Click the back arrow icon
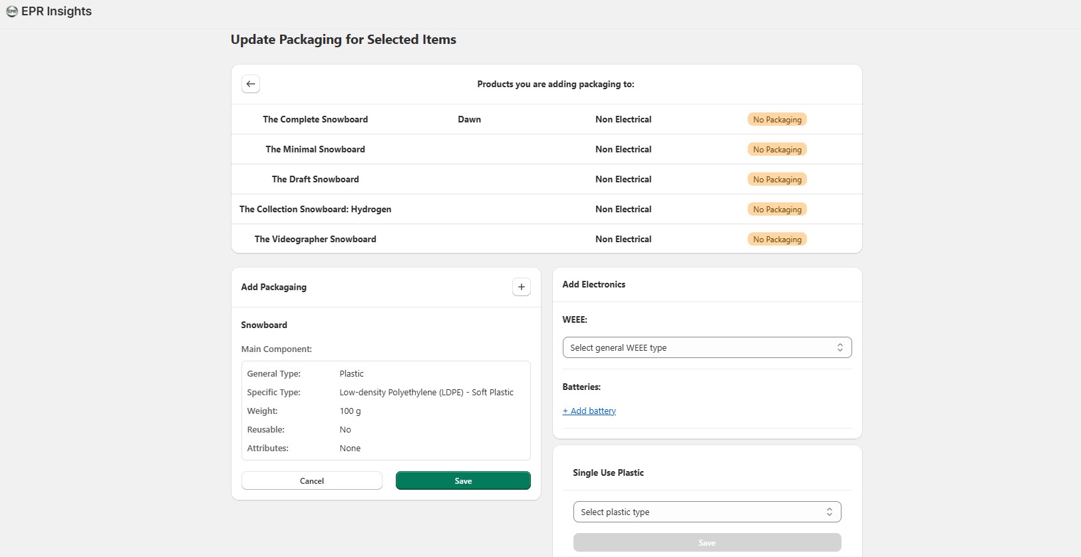Screen dimensions: 1081x557 tap(251, 84)
